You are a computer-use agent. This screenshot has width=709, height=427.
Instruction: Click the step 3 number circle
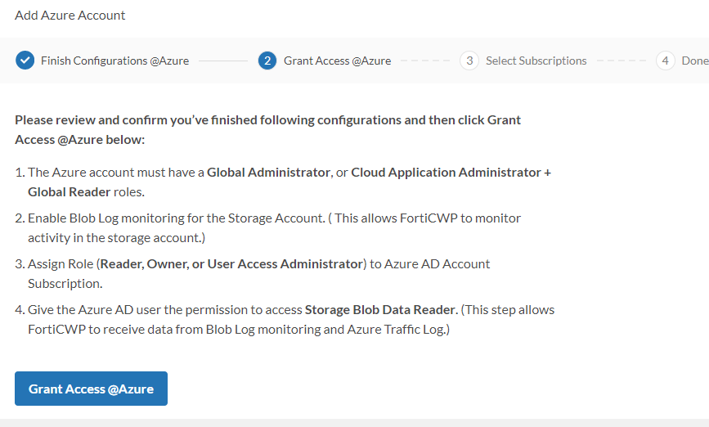click(x=469, y=61)
